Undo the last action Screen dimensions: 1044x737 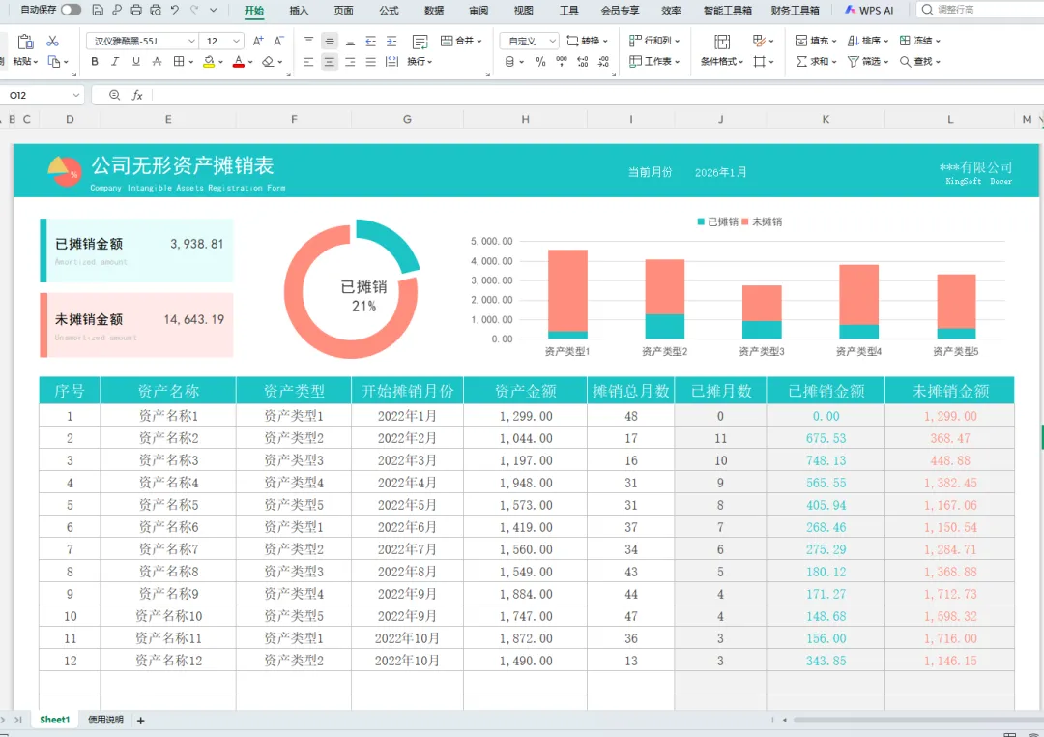[x=175, y=10]
